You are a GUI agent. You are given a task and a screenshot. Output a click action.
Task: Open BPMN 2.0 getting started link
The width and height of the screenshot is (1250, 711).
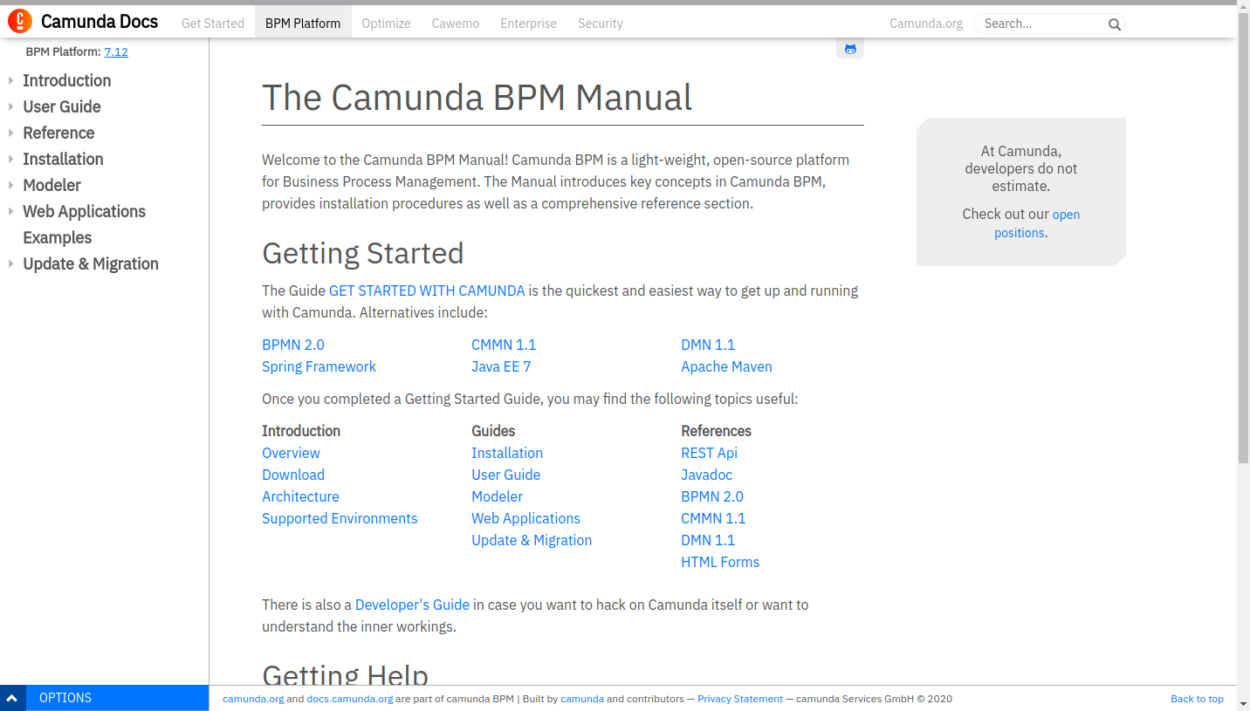[293, 345]
